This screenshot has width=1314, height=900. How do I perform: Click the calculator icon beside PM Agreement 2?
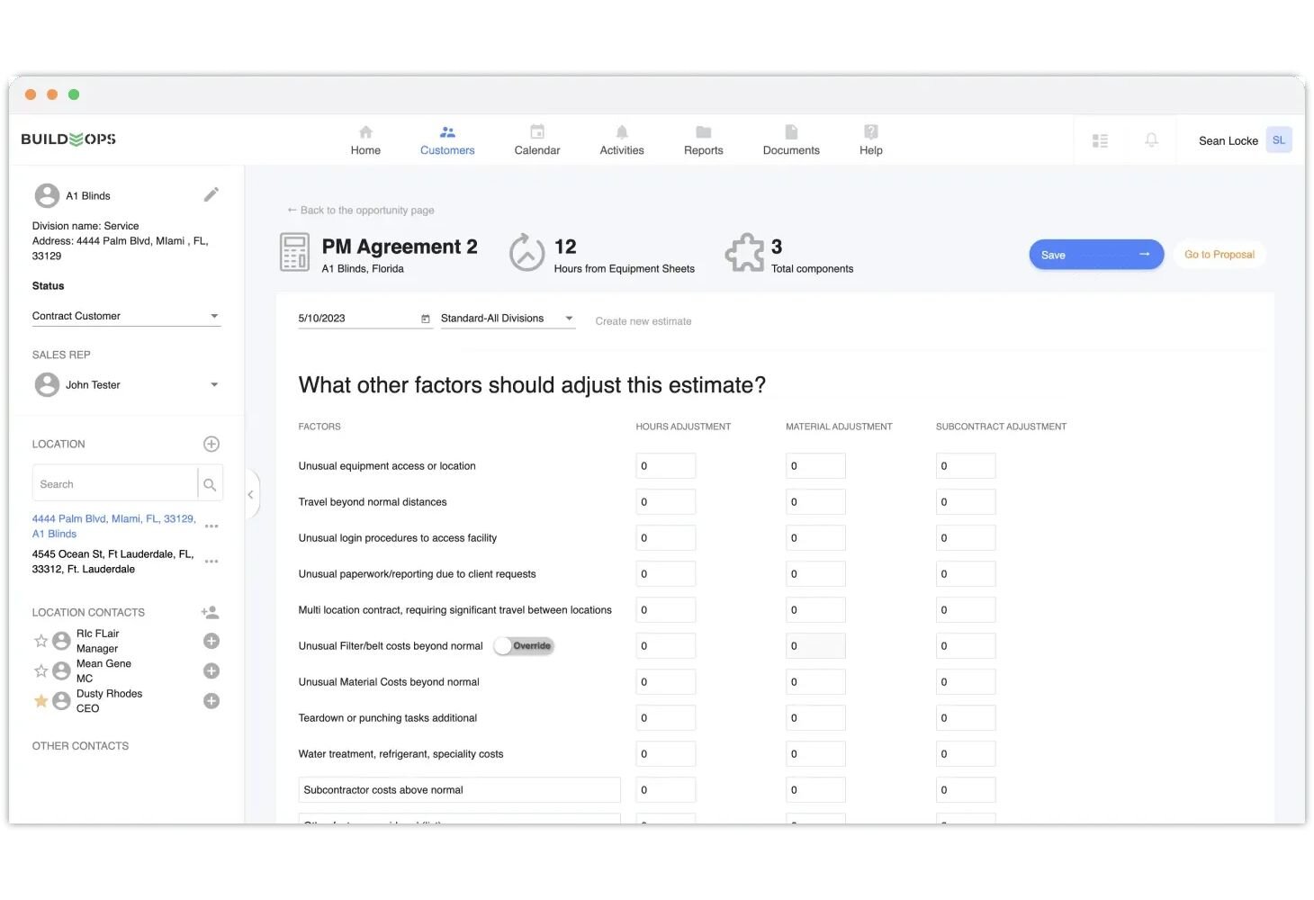click(x=293, y=253)
